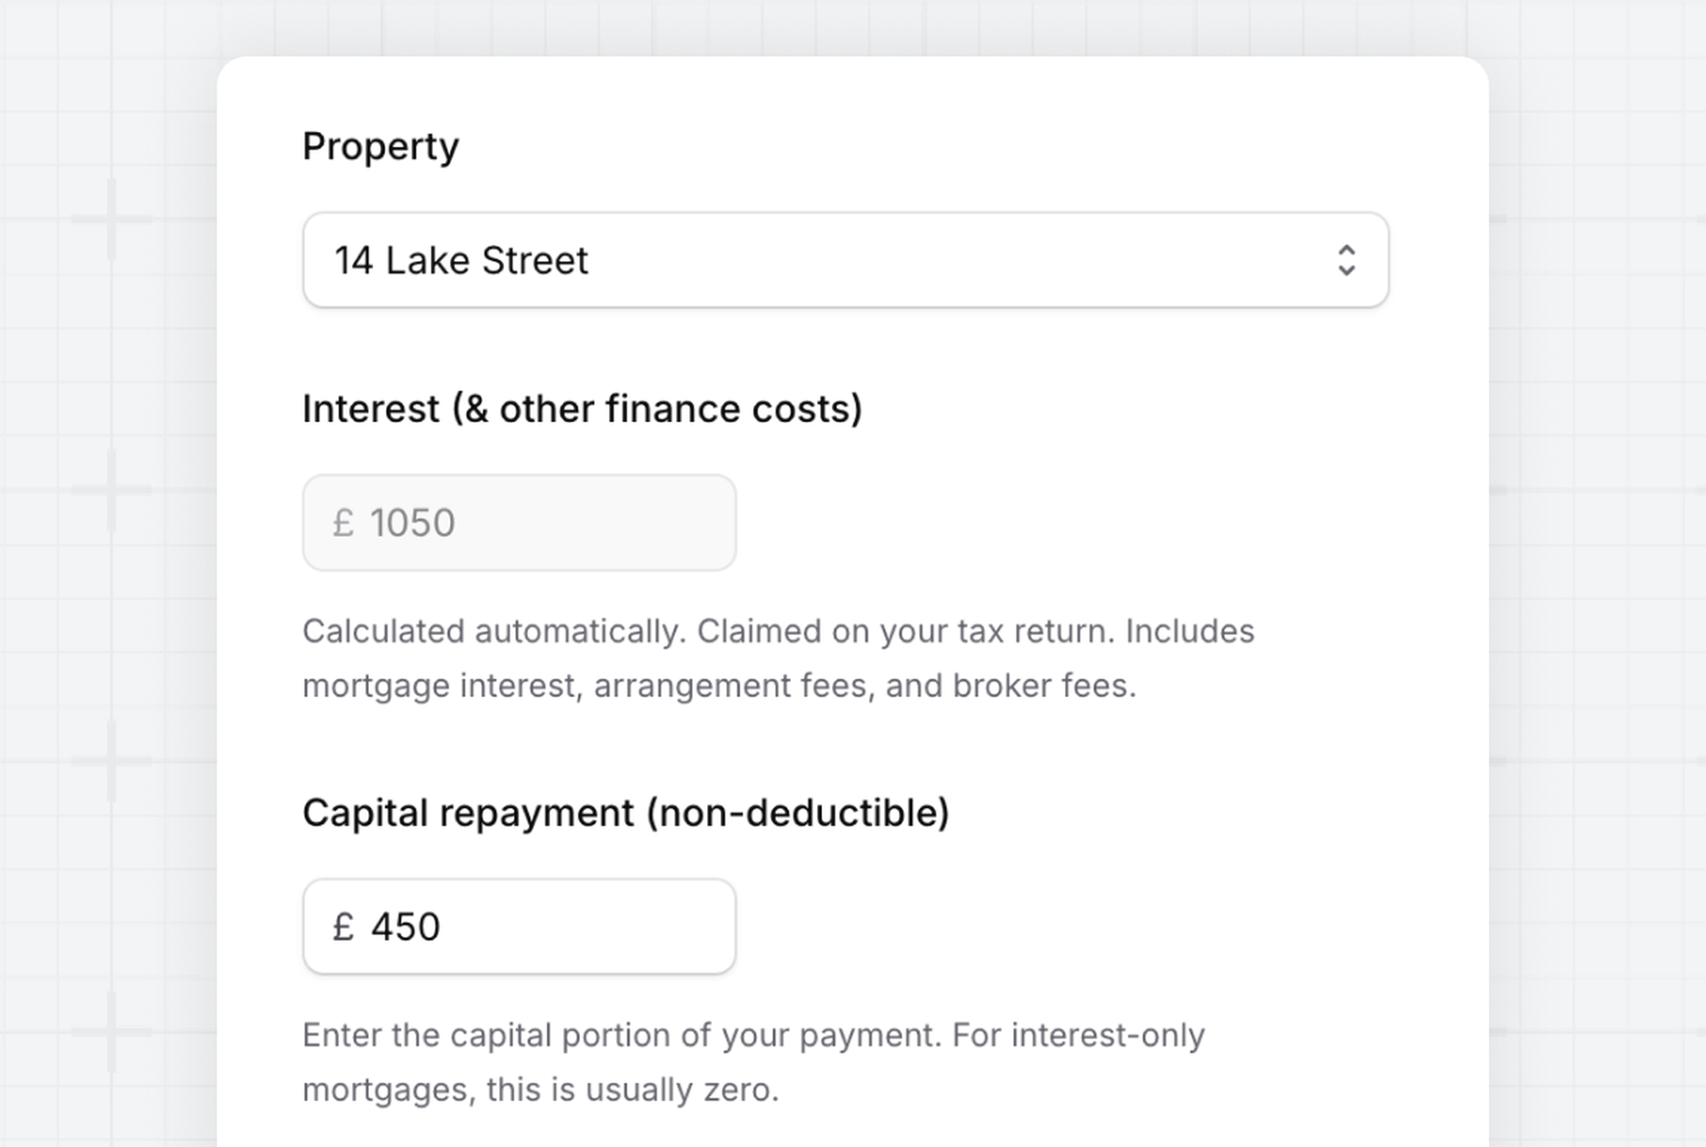Click empty space right of Interest field
Screen dimensions: 1706x1147
[1061, 522]
